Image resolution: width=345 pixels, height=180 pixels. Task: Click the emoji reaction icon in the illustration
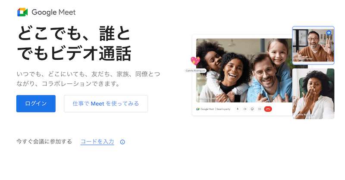tap(252, 109)
